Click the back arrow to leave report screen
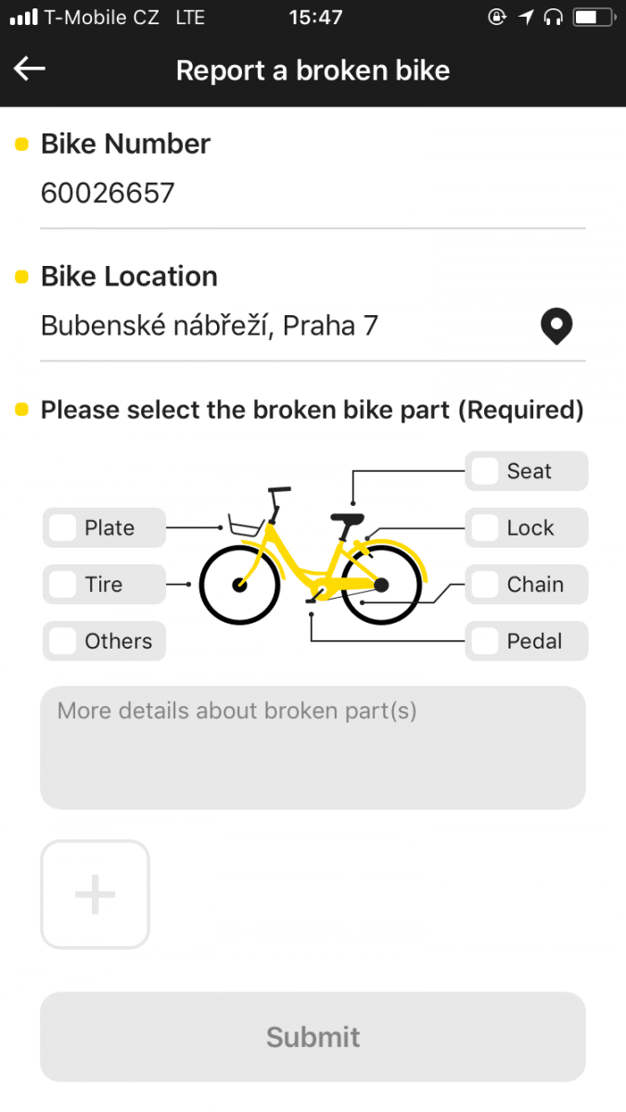 tap(29, 69)
